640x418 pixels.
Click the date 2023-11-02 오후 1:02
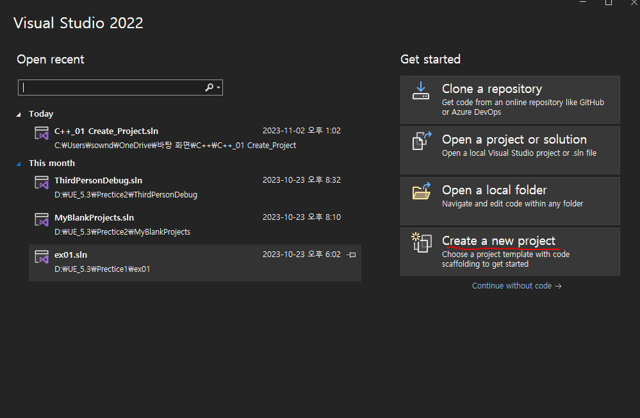pos(302,131)
